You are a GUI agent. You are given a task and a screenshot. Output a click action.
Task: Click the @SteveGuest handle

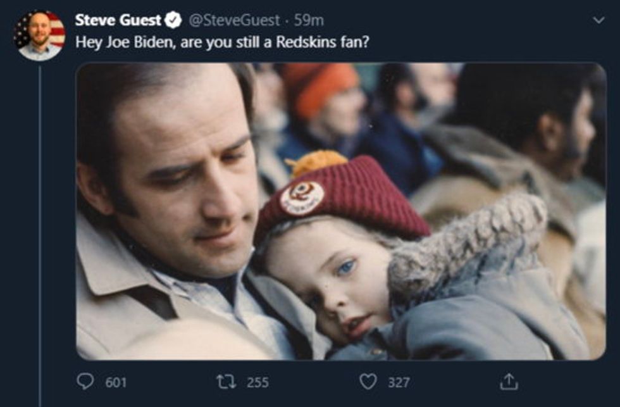pos(233,20)
